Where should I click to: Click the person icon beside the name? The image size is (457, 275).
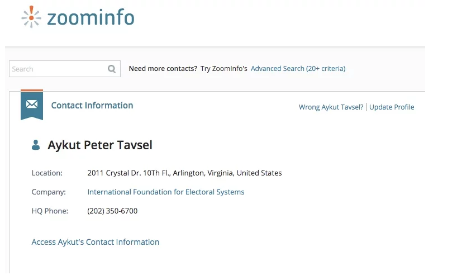pyautogui.click(x=36, y=145)
